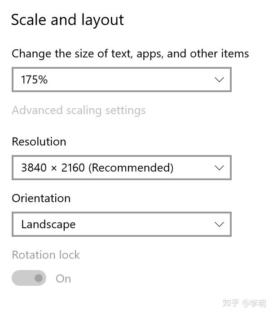Open the Orientation dropdown
The width and height of the screenshot is (273, 315).
click(x=121, y=224)
